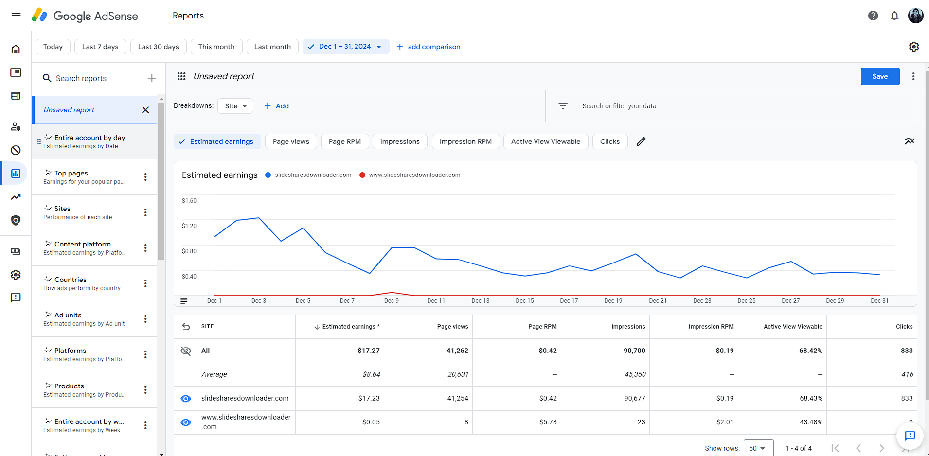Toggle the Impressions metric chip

click(x=400, y=141)
